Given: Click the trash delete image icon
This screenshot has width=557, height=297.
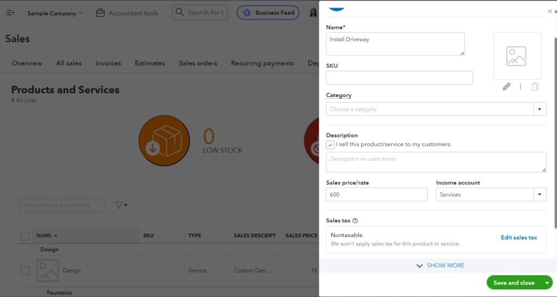Looking at the screenshot, I should (x=535, y=86).
